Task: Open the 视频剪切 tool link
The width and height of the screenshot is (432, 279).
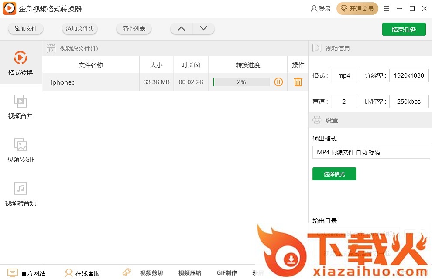Action: pyautogui.click(x=151, y=273)
